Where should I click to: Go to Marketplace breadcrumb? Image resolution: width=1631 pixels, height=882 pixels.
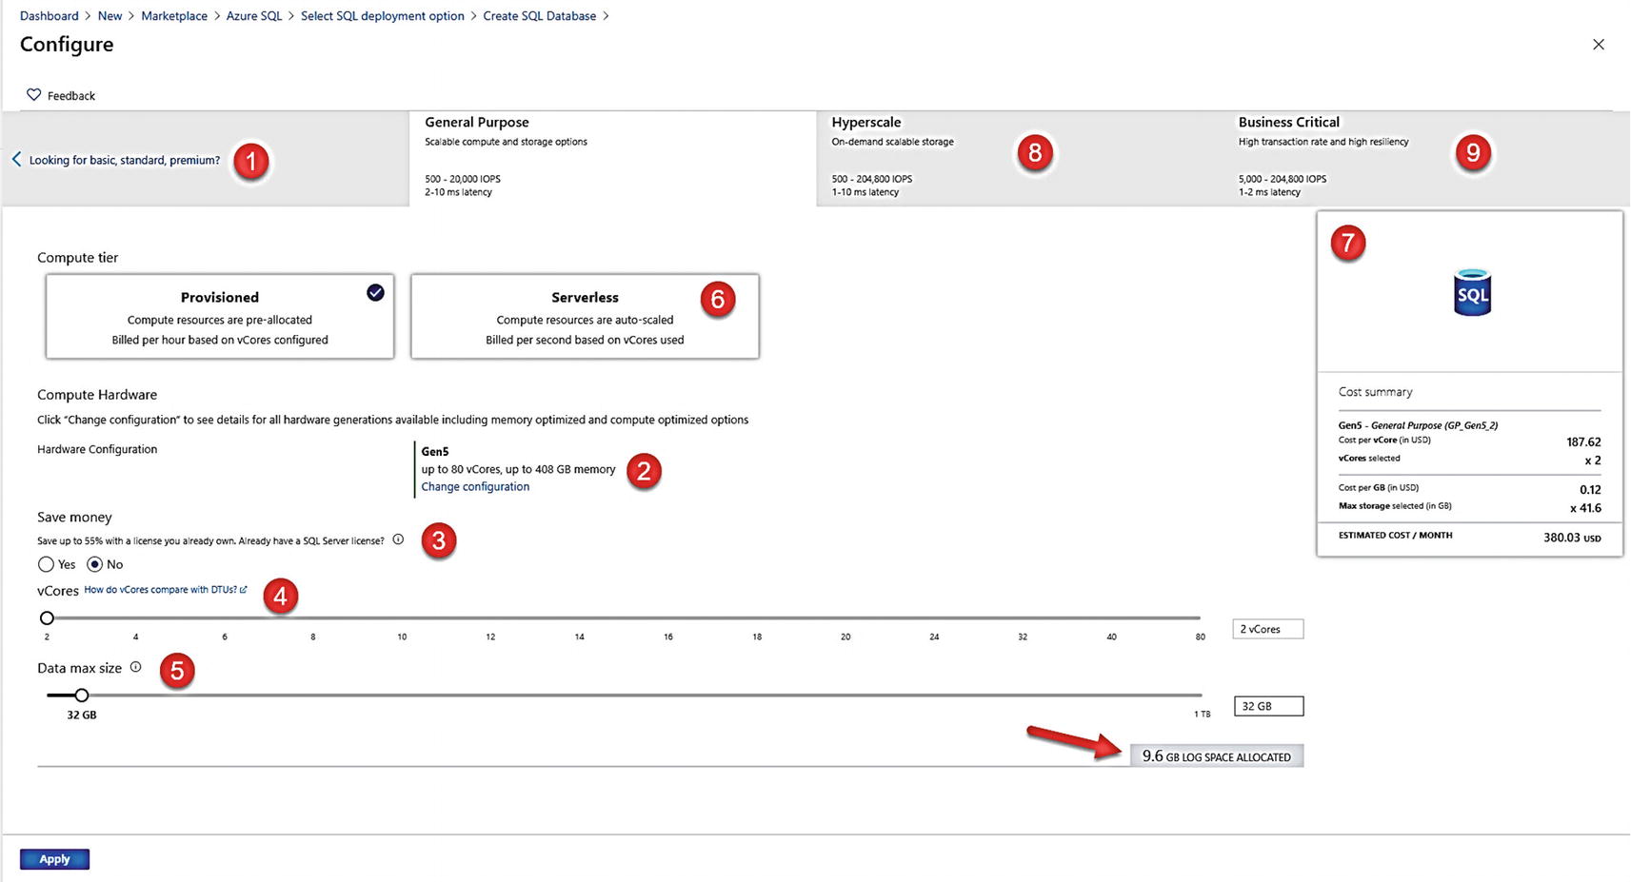coord(174,16)
